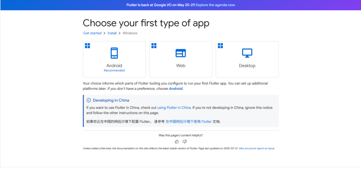Click the Android phone icon
This screenshot has height=170, width=361.
point(114,53)
